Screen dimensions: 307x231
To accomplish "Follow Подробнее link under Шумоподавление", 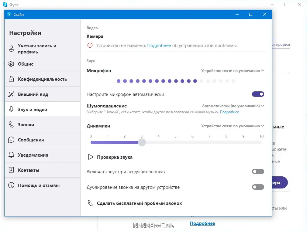I will click(229, 112).
